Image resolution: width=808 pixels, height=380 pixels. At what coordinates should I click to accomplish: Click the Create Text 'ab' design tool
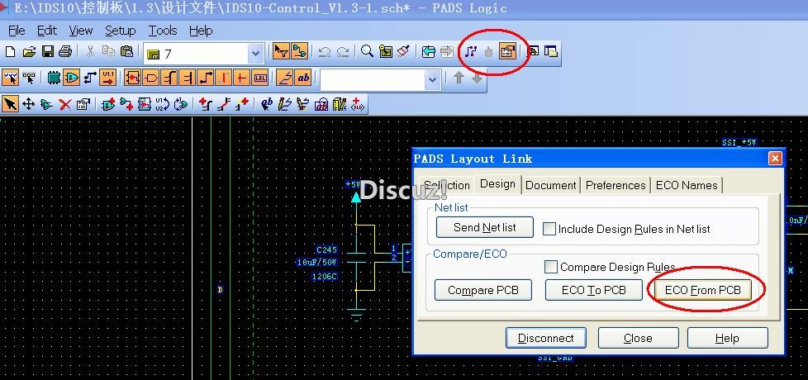click(x=266, y=105)
